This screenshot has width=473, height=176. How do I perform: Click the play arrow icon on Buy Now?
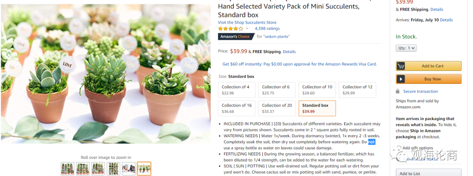coord(401,79)
